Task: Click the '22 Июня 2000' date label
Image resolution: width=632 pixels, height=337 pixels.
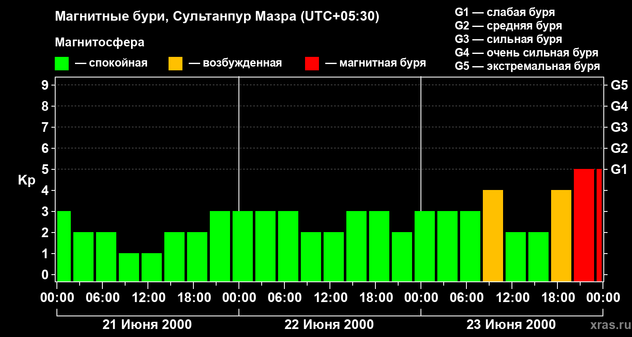Action: pyautogui.click(x=329, y=325)
